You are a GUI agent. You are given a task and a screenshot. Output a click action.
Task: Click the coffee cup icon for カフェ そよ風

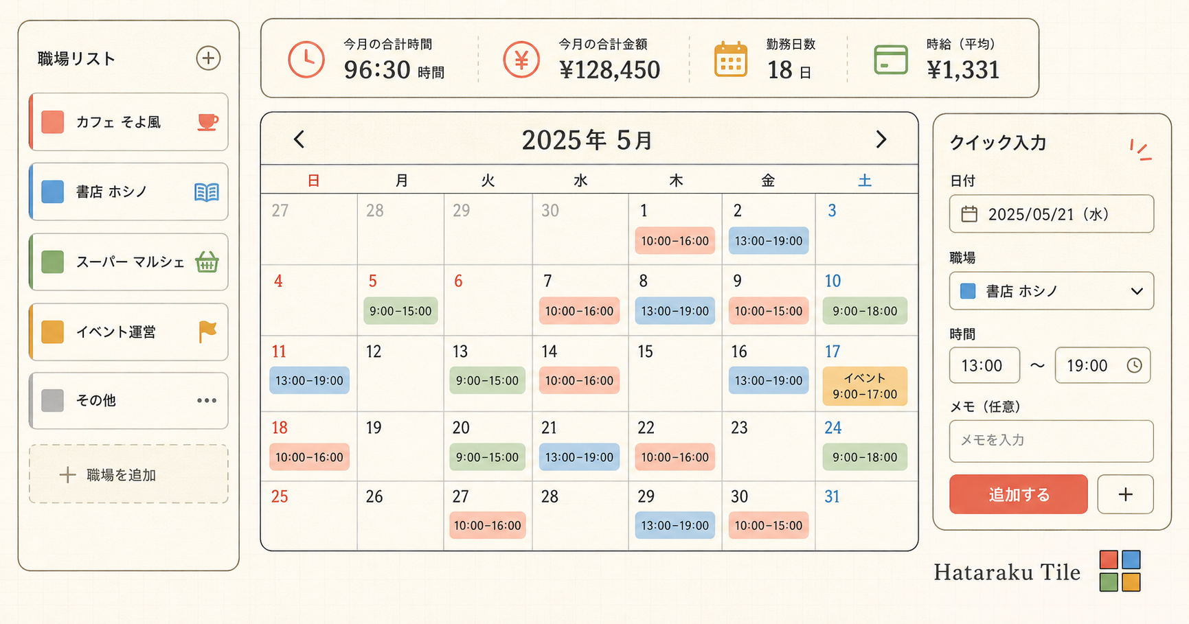pos(207,122)
